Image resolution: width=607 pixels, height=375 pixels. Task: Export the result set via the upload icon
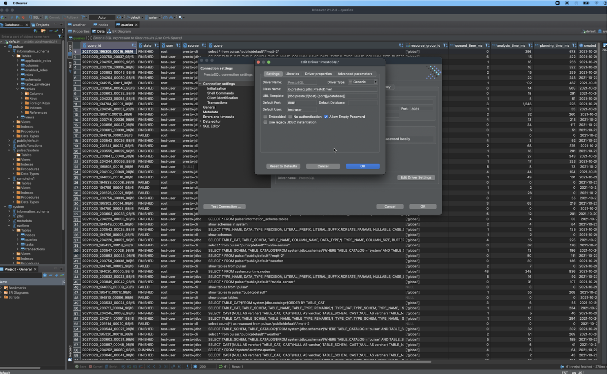(188, 367)
